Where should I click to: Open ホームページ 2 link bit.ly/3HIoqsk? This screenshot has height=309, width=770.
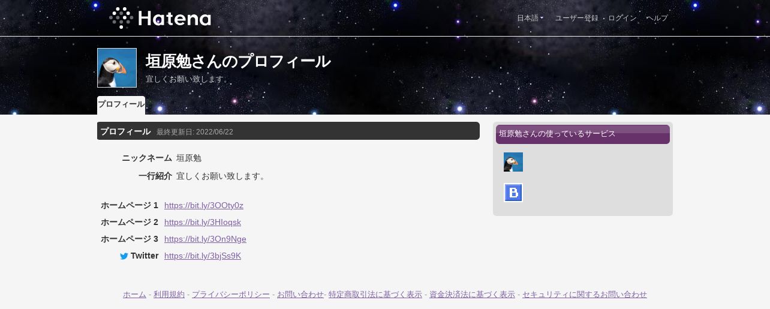203,222
